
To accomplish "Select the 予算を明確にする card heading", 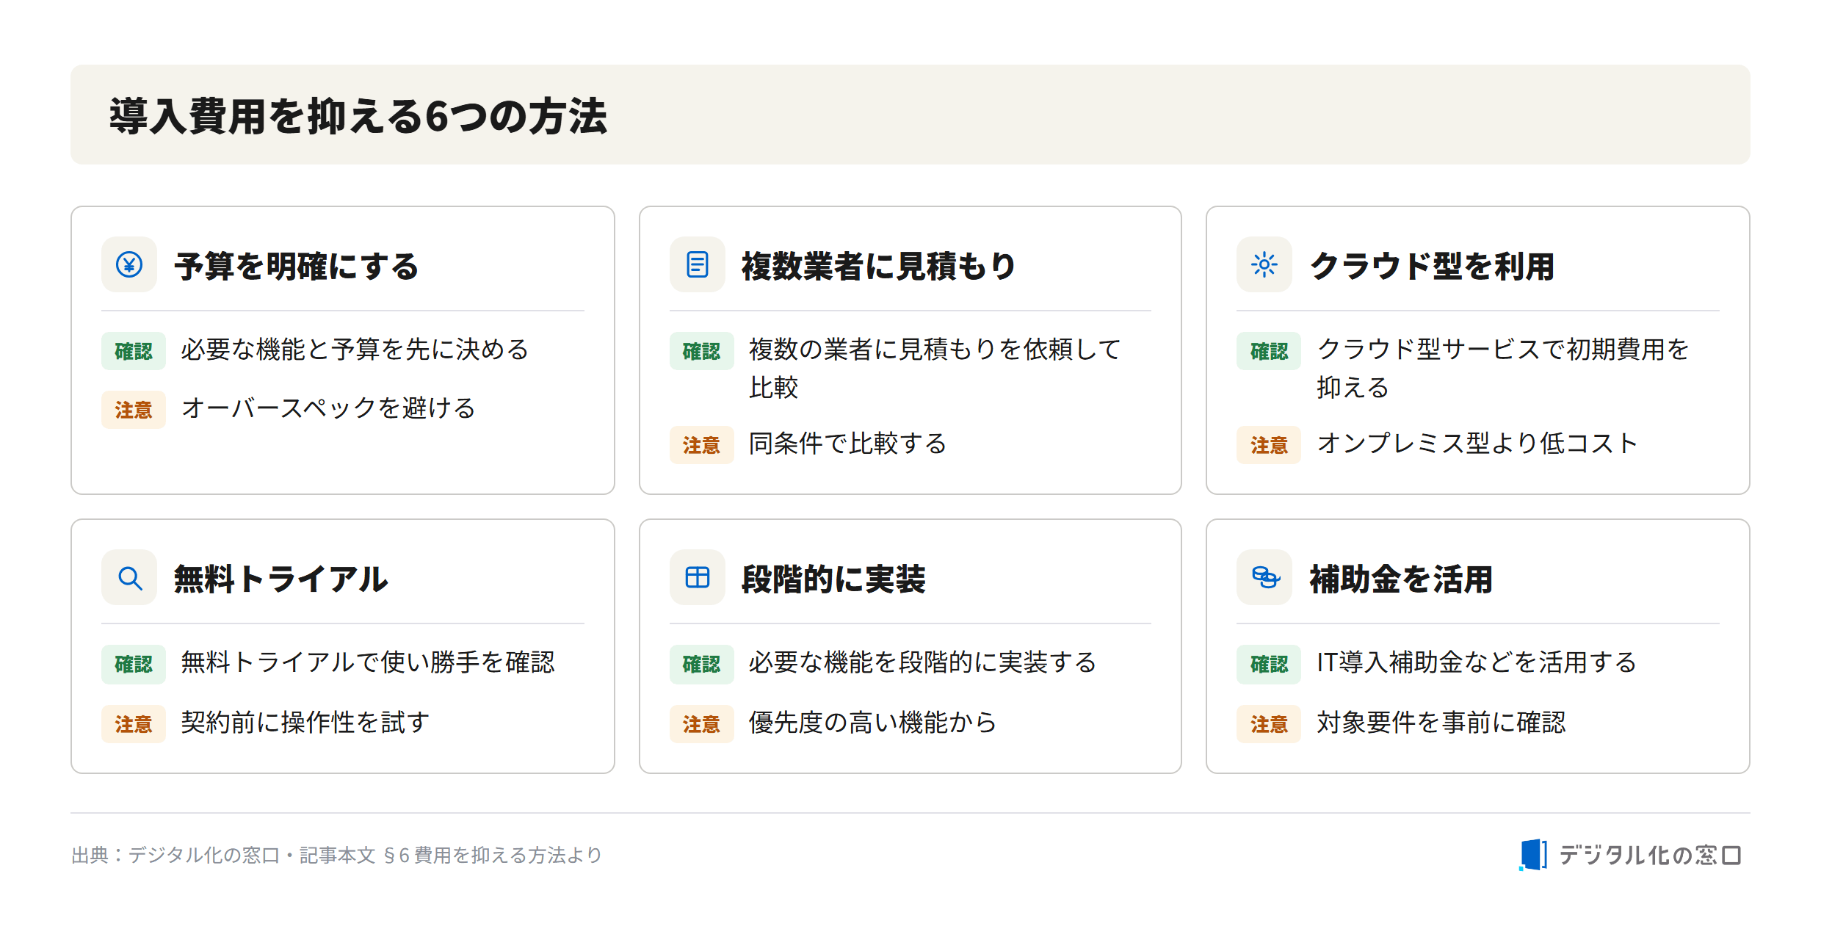I will (x=296, y=266).
